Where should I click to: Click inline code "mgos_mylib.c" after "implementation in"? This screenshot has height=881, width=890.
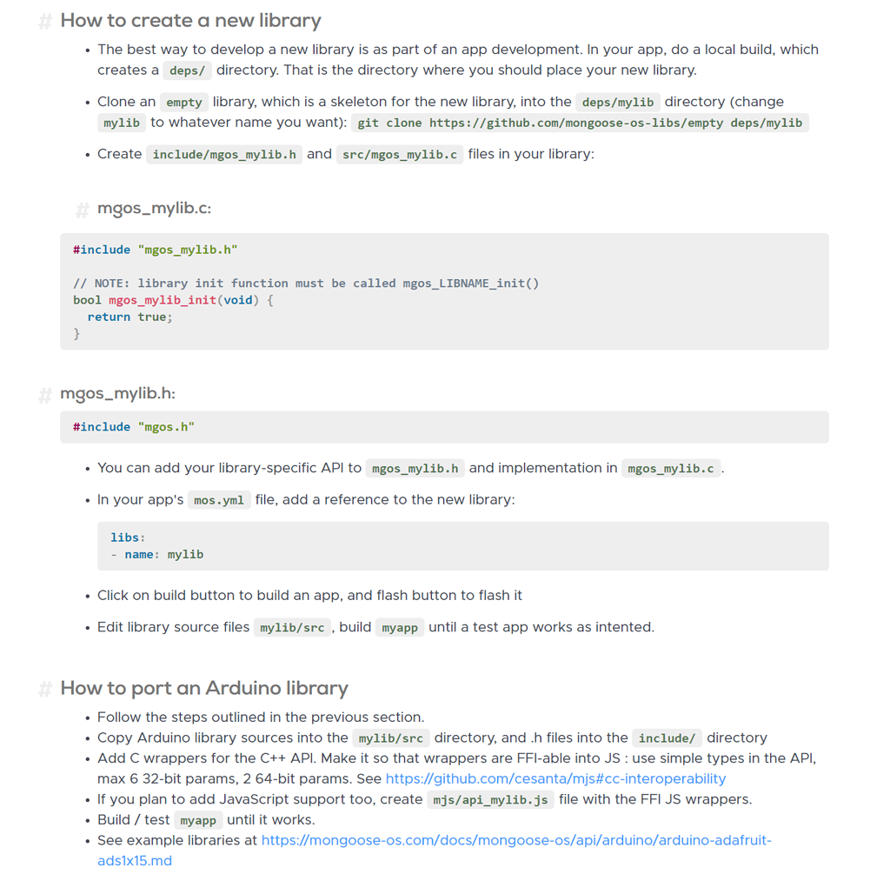pyautogui.click(x=671, y=468)
